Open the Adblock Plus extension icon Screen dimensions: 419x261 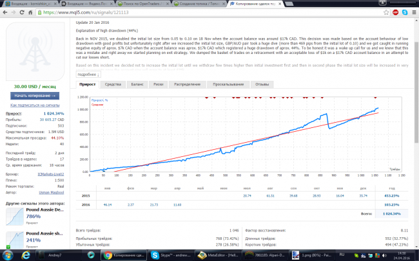pos(396,12)
